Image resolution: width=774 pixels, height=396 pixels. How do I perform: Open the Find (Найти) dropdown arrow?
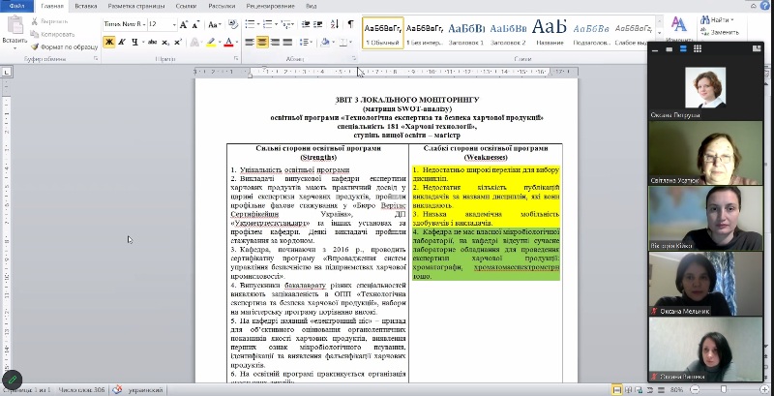coord(732,19)
